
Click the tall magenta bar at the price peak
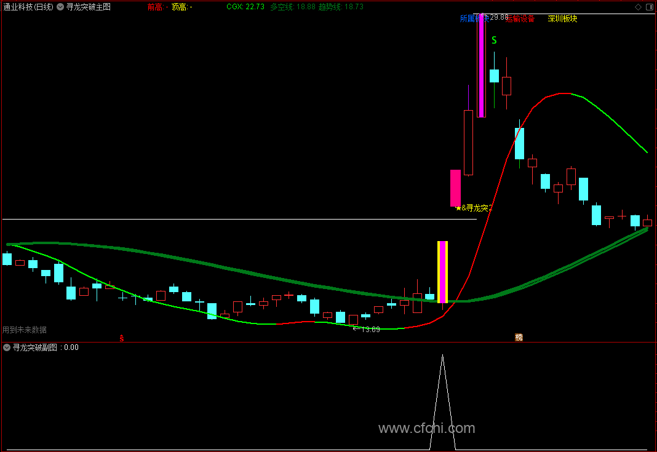point(481,66)
